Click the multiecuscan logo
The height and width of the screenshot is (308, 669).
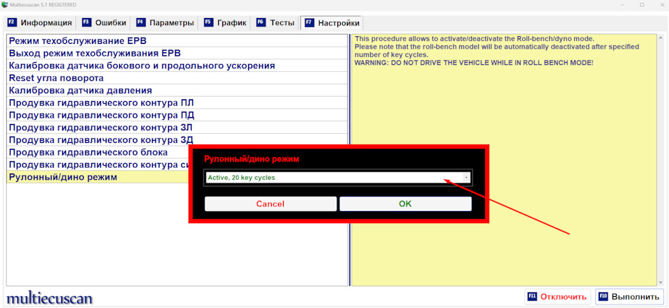click(49, 298)
